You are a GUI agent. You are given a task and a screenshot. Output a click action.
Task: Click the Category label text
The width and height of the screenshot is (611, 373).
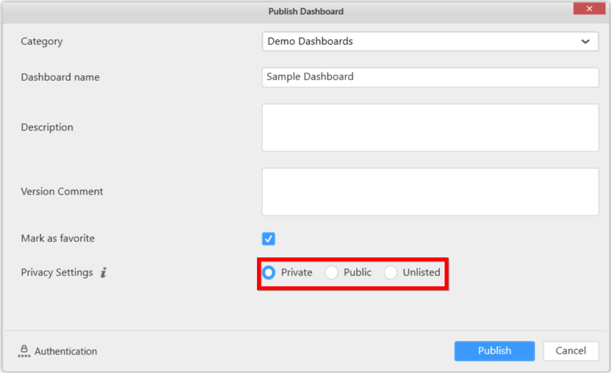[41, 41]
